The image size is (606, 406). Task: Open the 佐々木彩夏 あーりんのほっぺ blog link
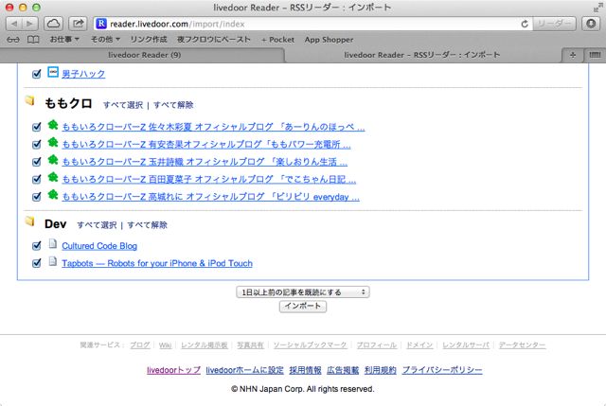coord(213,127)
